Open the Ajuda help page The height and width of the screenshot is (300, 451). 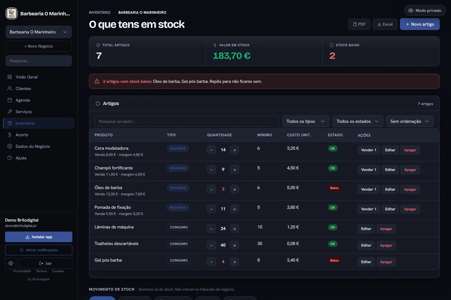(39, 158)
